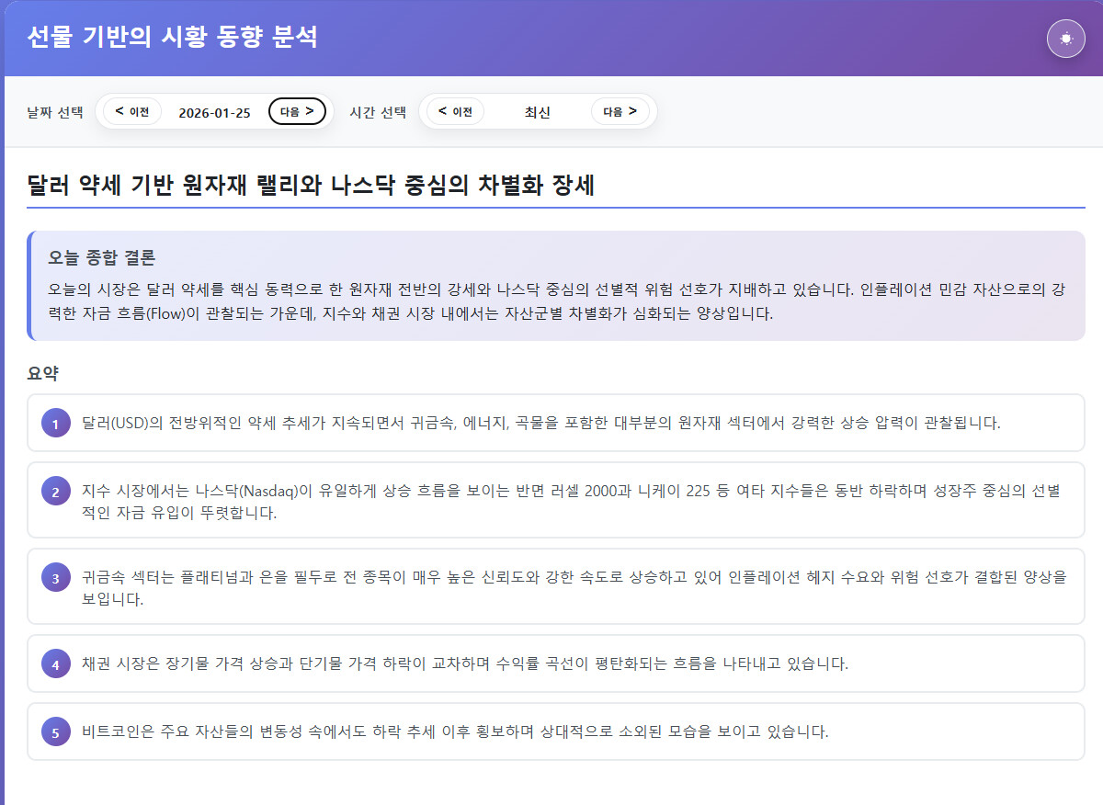Click the '오늘 종합 결론' conclusion heading
1103x805 pixels.
pyautogui.click(x=102, y=257)
